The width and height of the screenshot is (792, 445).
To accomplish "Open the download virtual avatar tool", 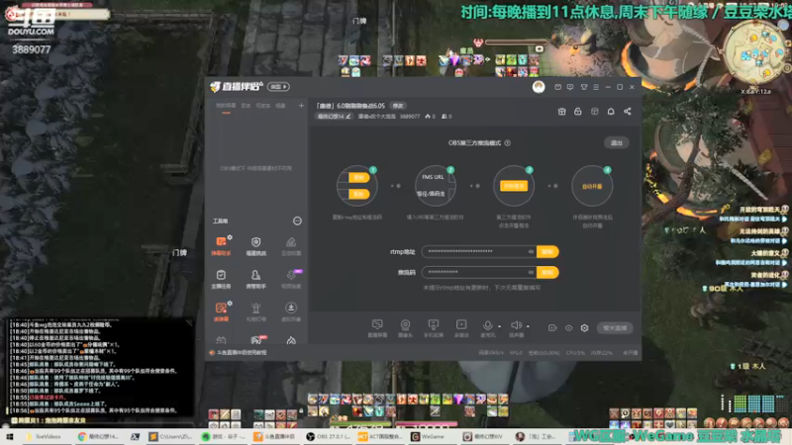I will pos(291,311).
